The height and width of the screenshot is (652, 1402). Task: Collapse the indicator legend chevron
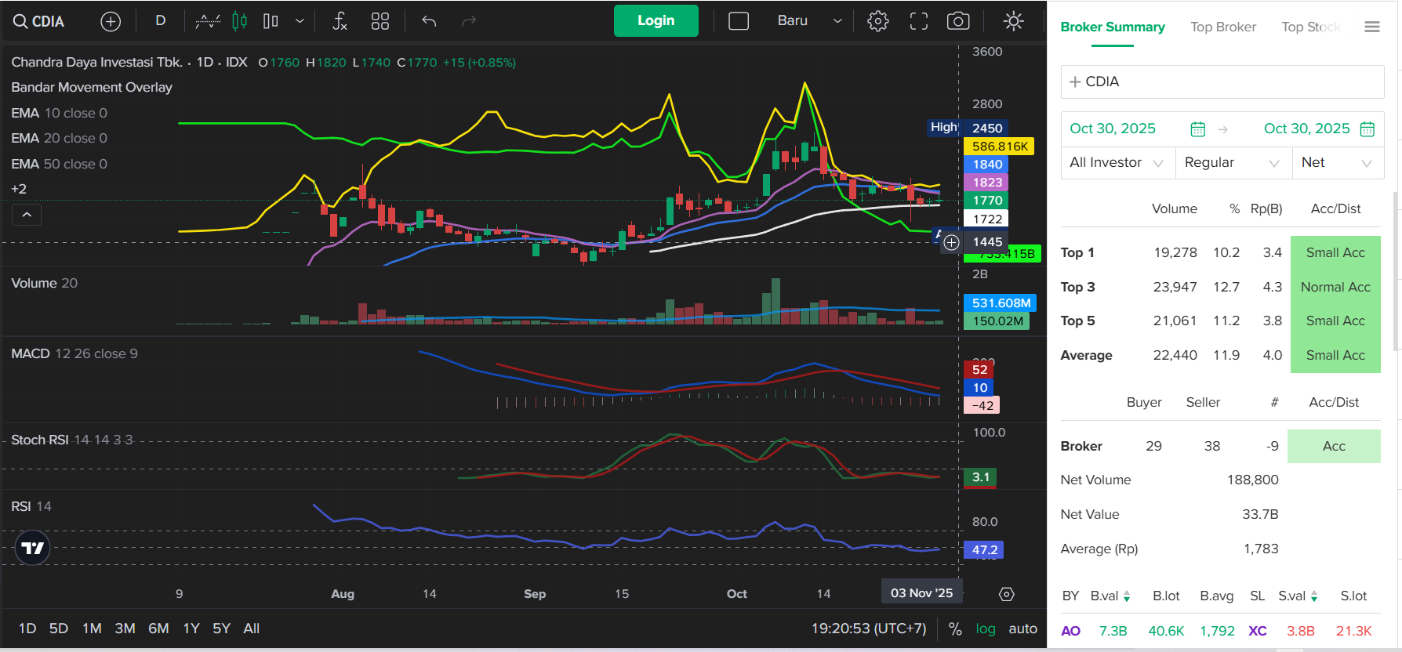(x=27, y=214)
